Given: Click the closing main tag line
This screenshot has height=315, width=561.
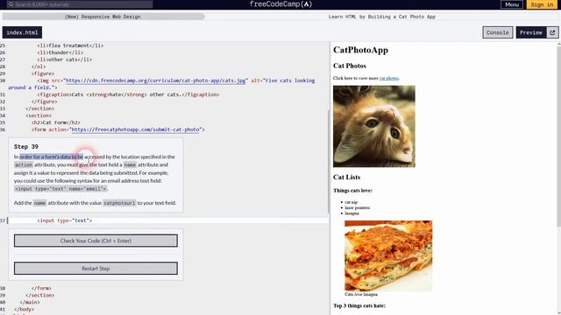Looking at the screenshot, I should tap(30, 302).
